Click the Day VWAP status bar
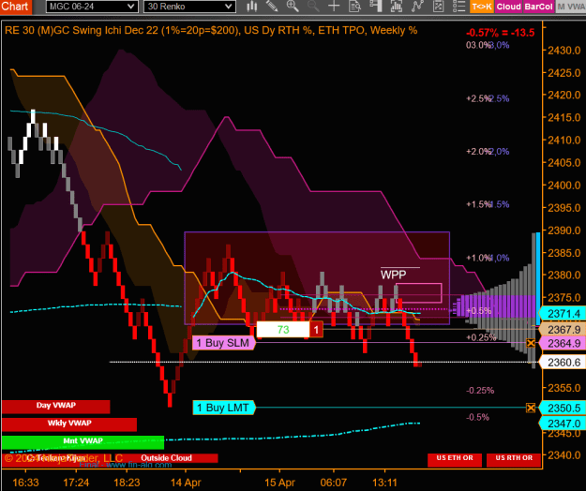586x491 pixels. (56, 407)
